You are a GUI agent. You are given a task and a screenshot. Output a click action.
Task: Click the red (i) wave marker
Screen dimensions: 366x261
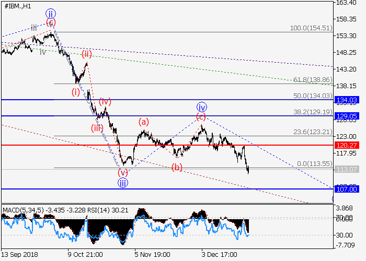coord(76,92)
